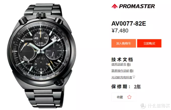Screen dimensions: 171x110
Task: Open the 使用说明书 manual link
Action: pos(119,64)
